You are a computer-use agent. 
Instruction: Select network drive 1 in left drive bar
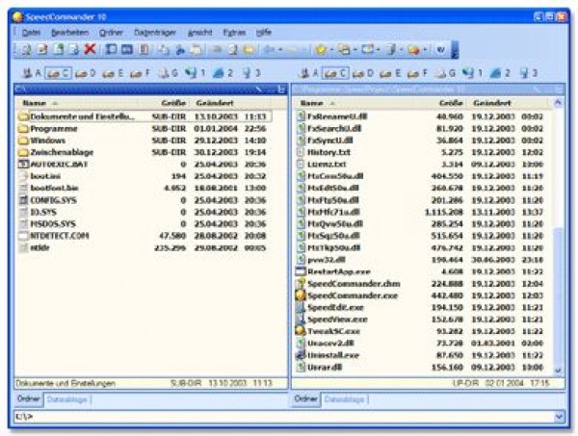196,73
